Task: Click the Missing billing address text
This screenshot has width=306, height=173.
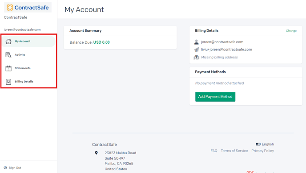Action: point(219,57)
